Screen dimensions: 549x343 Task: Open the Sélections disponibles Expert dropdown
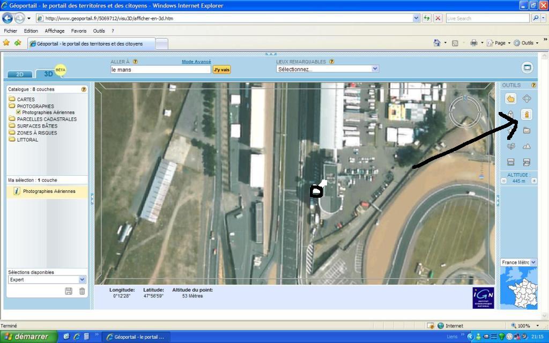pyautogui.click(x=82, y=280)
